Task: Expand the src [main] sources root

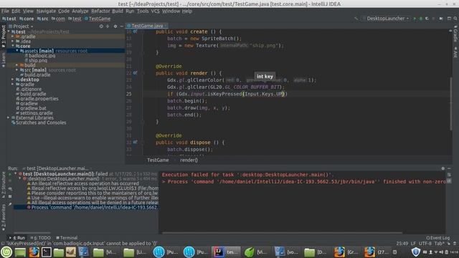Action: (17, 70)
